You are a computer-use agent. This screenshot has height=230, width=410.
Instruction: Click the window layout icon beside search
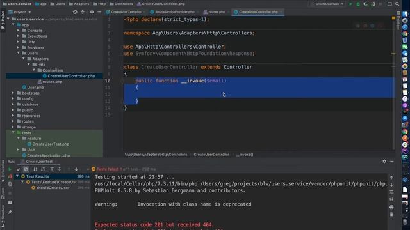click(389, 4)
